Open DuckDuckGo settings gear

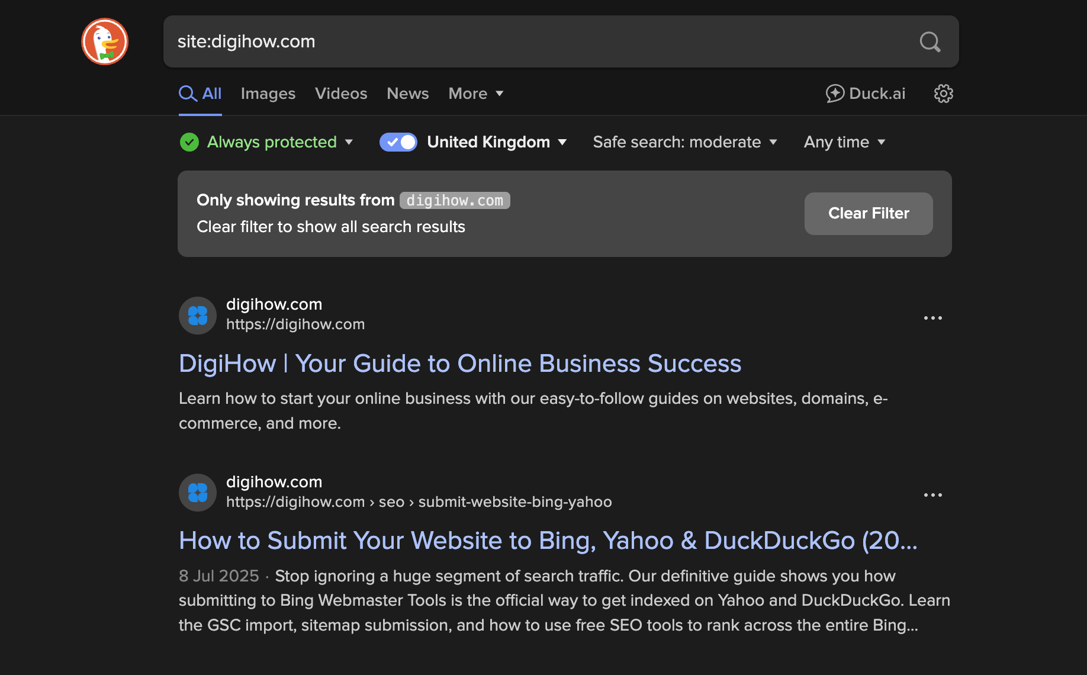pos(943,94)
